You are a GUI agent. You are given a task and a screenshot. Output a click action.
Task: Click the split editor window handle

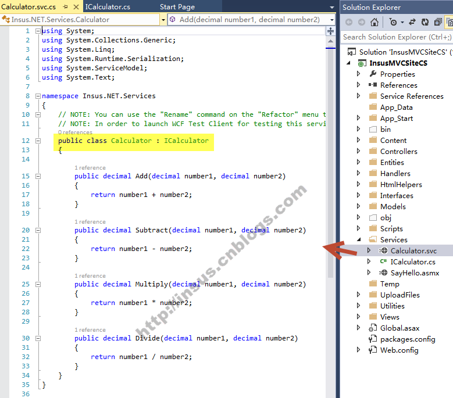pyautogui.click(x=330, y=31)
